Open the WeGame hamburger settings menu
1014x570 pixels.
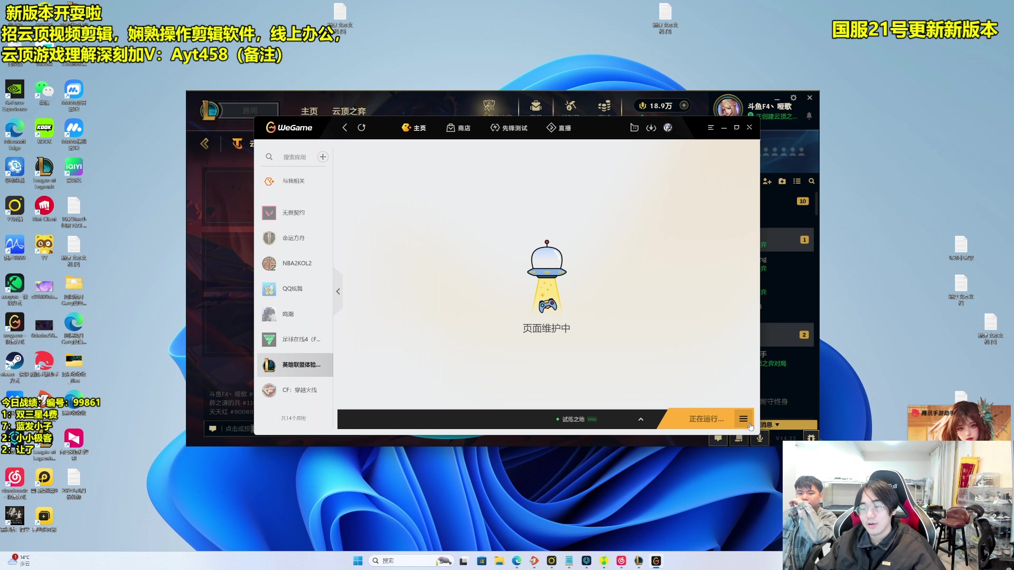pos(711,128)
